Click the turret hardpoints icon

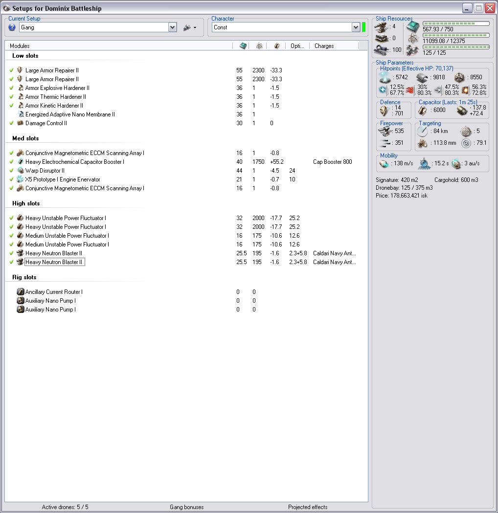pos(382,27)
